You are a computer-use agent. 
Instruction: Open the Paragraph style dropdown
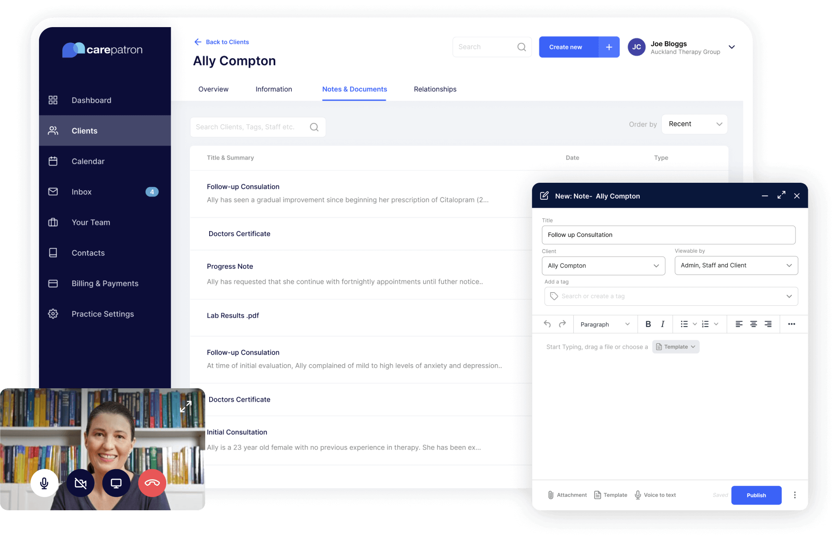click(x=605, y=324)
